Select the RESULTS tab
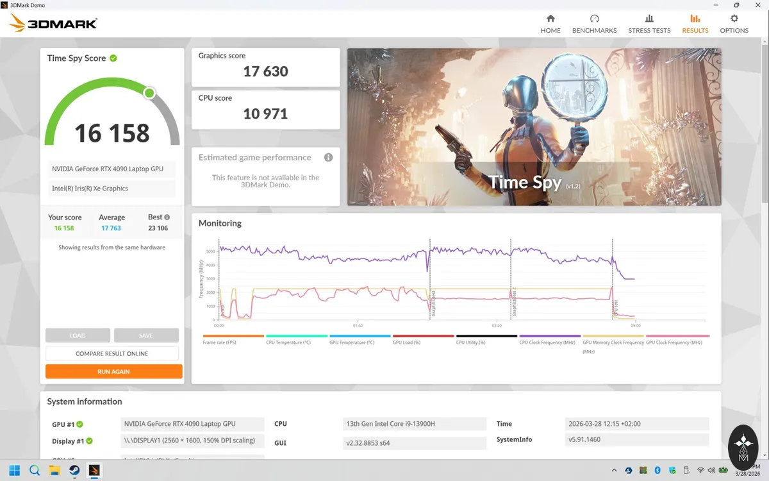Image resolution: width=769 pixels, height=481 pixels. coord(695,24)
